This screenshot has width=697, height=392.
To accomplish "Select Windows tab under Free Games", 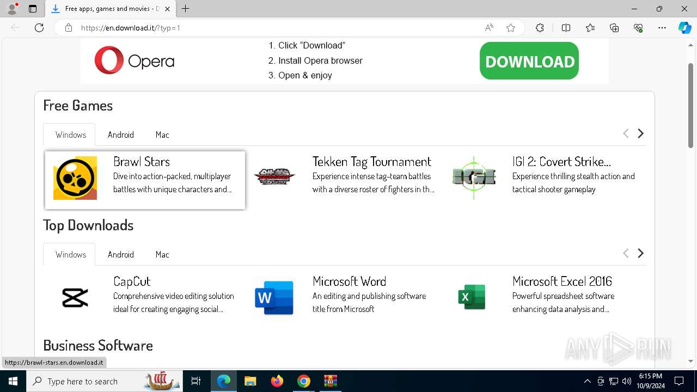I will (70, 134).
